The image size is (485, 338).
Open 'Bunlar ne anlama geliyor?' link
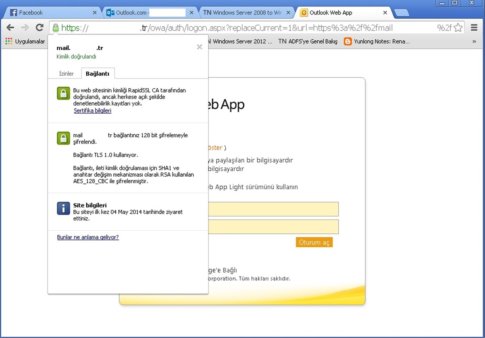(x=88, y=237)
